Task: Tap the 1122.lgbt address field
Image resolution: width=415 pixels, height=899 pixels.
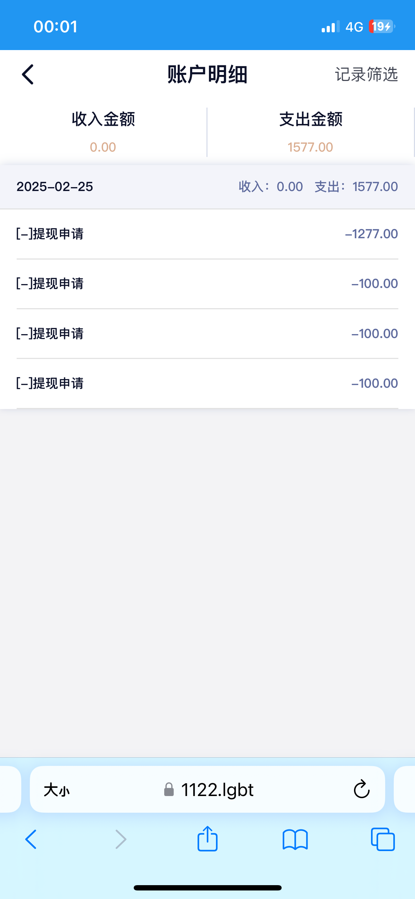Action: click(x=217, y=790)
